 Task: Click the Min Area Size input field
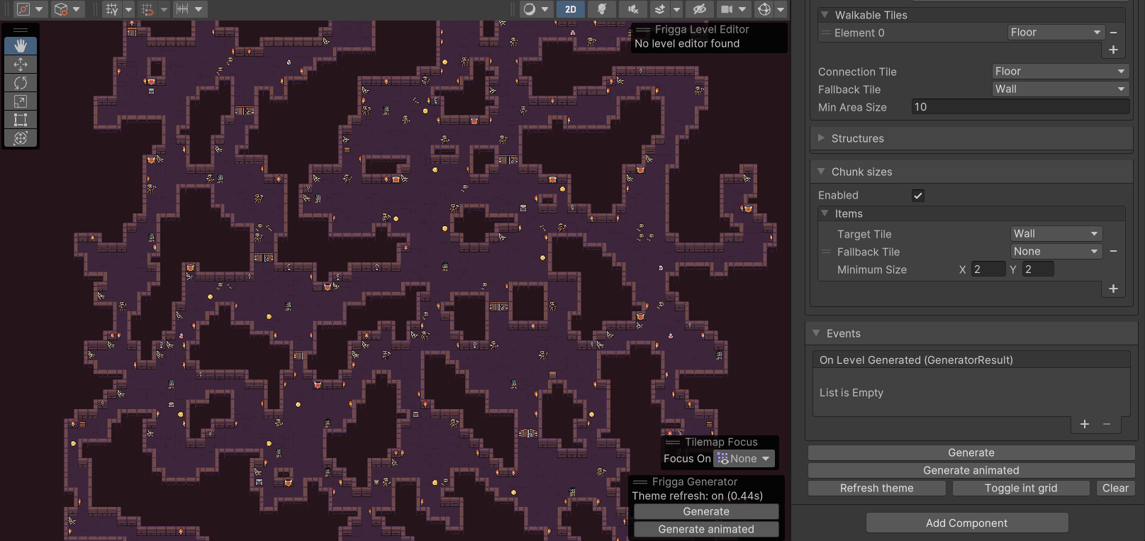(1020, 107)
